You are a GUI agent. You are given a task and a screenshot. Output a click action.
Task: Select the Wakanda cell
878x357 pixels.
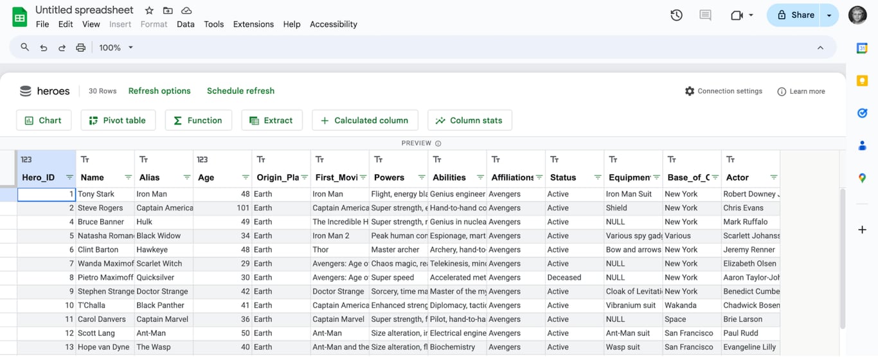click(x=692, y=306)
